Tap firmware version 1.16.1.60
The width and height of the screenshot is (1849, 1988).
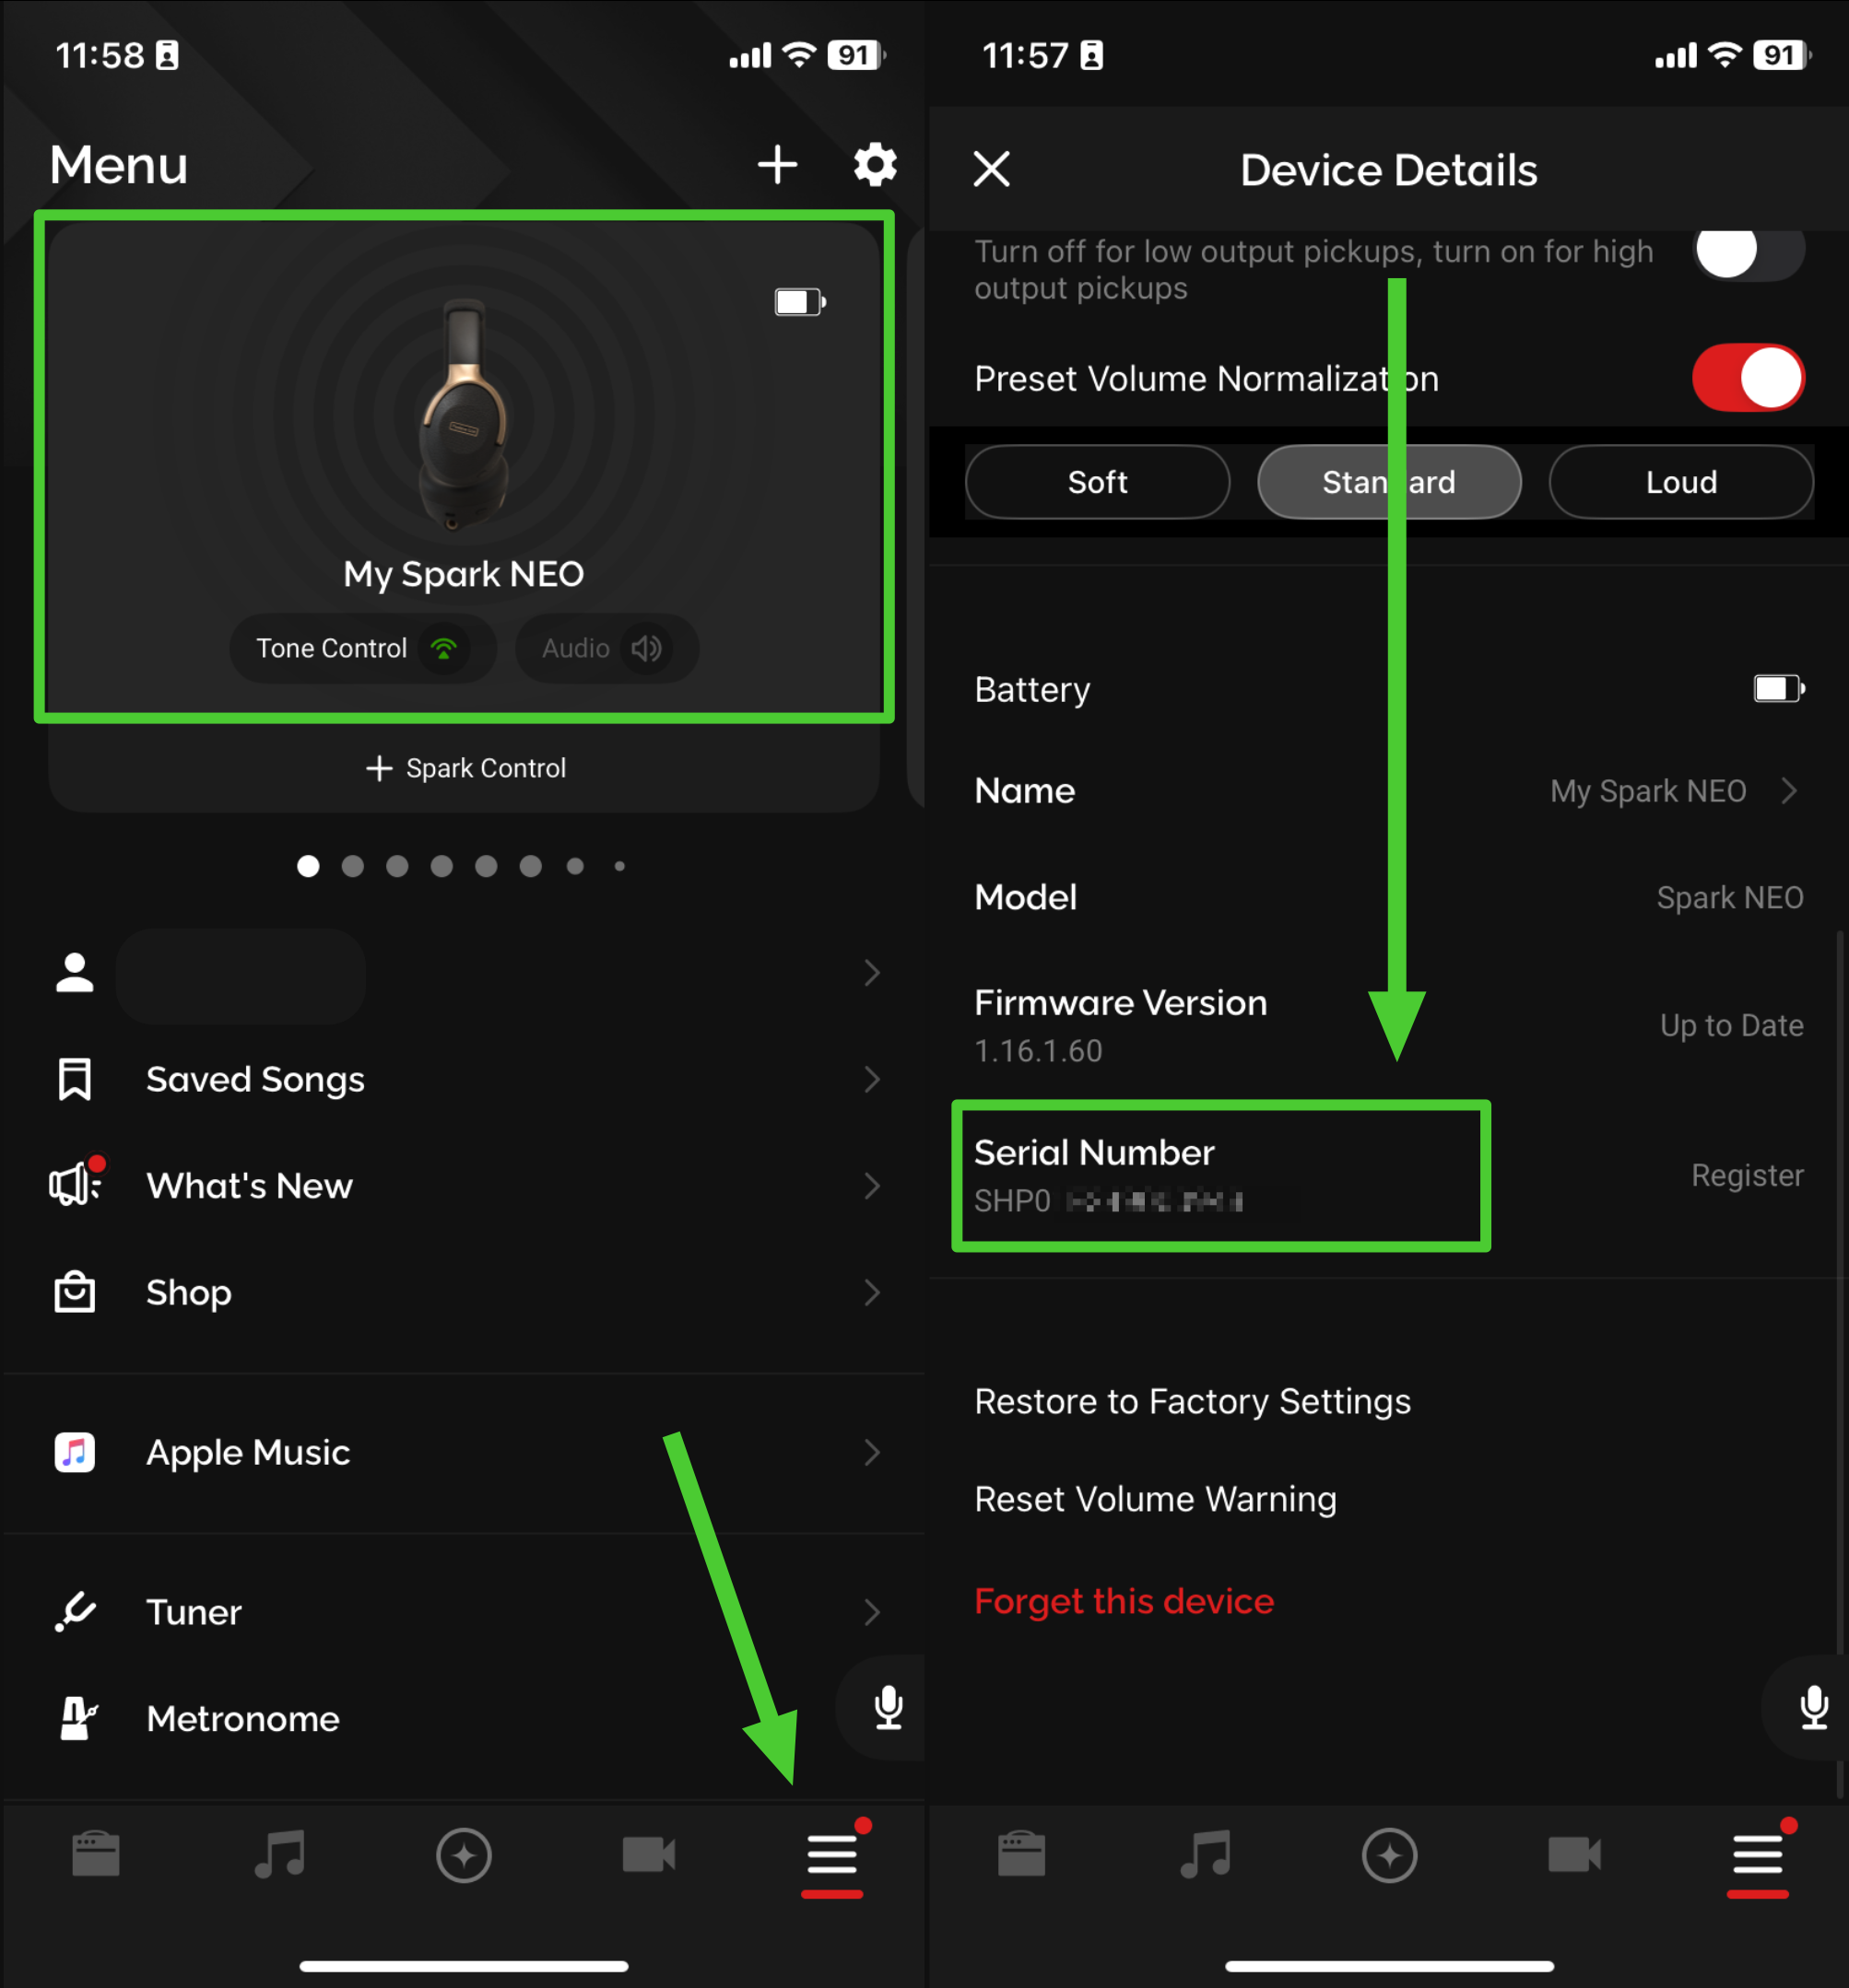pos(1039,1050)
